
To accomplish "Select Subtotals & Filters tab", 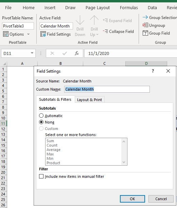I will click(55, 99).
